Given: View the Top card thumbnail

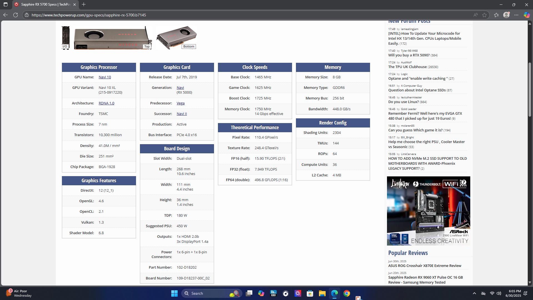Looking at the screenshot, I should coord(113,38).
